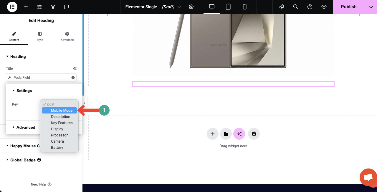The height and width of the screenshot is (192, 377).
Task: Open the document title dropdown
Action: 153,7
